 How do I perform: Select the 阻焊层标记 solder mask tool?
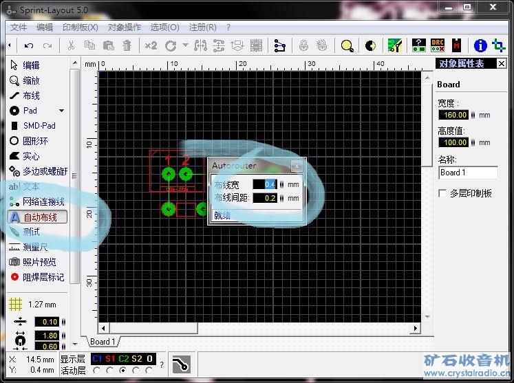pos(36,277)
